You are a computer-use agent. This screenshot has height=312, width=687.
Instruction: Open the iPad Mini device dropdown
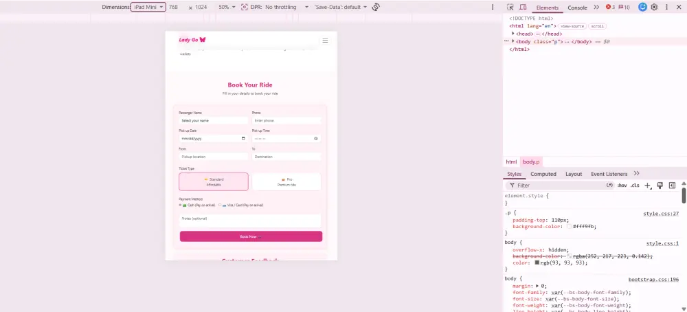(x=148, y=7)
